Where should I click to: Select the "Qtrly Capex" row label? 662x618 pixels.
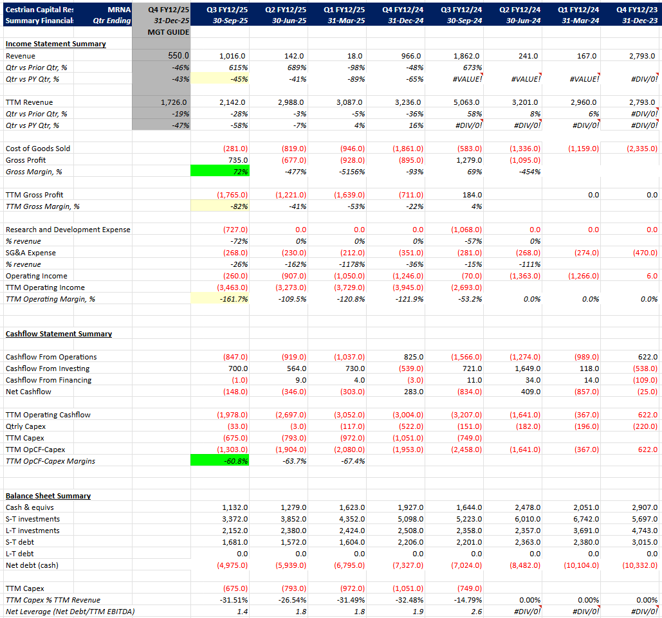26,426
